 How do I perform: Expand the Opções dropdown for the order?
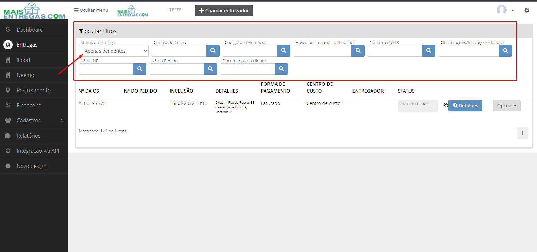point(507,106)
